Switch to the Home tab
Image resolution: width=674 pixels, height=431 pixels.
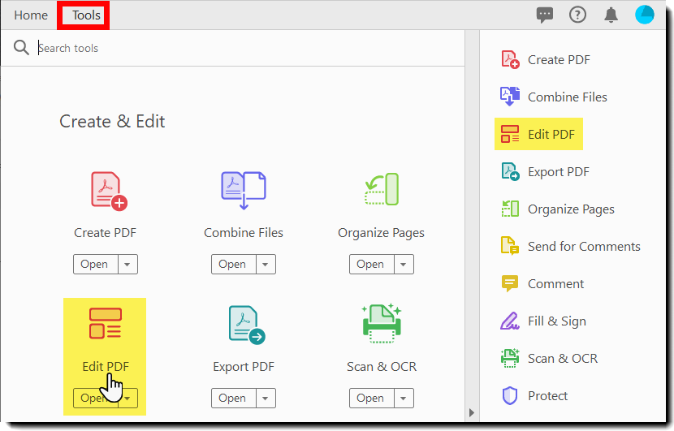pos(31,15)
